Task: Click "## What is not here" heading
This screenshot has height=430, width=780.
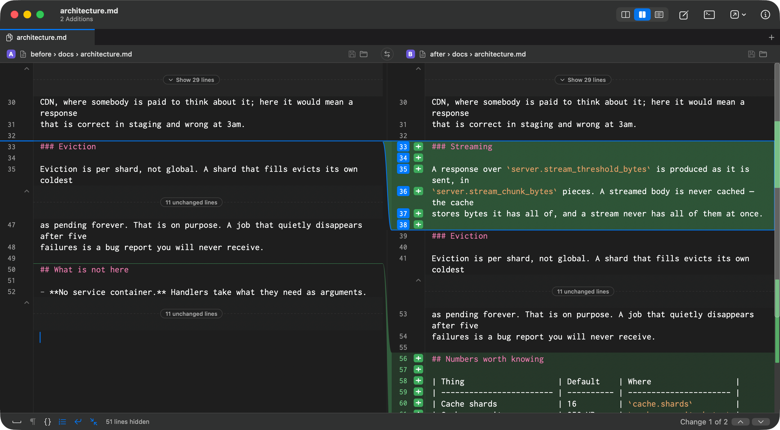Action: pyautogui.click(x=84, y=270)
